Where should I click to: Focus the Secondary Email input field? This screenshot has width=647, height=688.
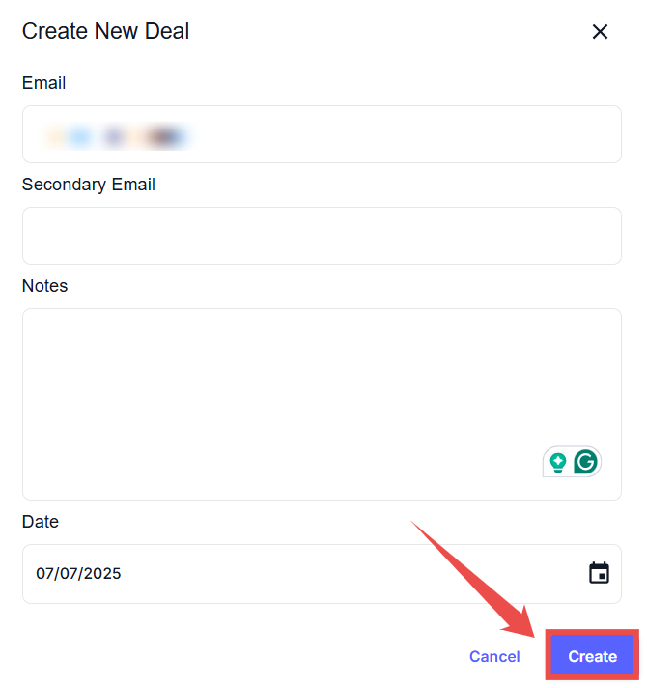coord(322,235)
